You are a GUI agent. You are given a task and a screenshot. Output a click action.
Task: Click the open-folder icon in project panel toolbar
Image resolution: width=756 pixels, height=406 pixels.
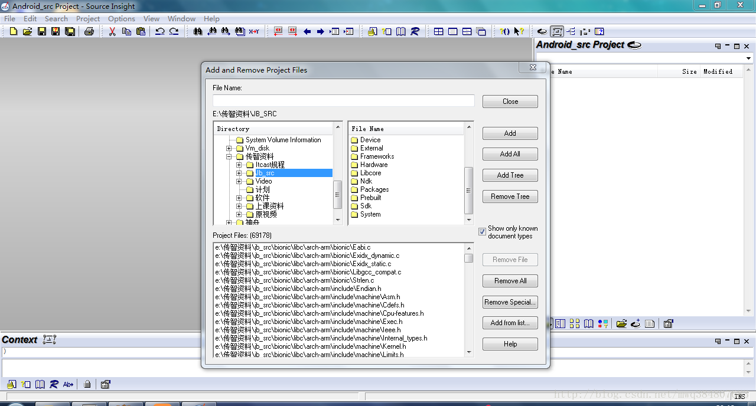[621, 323]
